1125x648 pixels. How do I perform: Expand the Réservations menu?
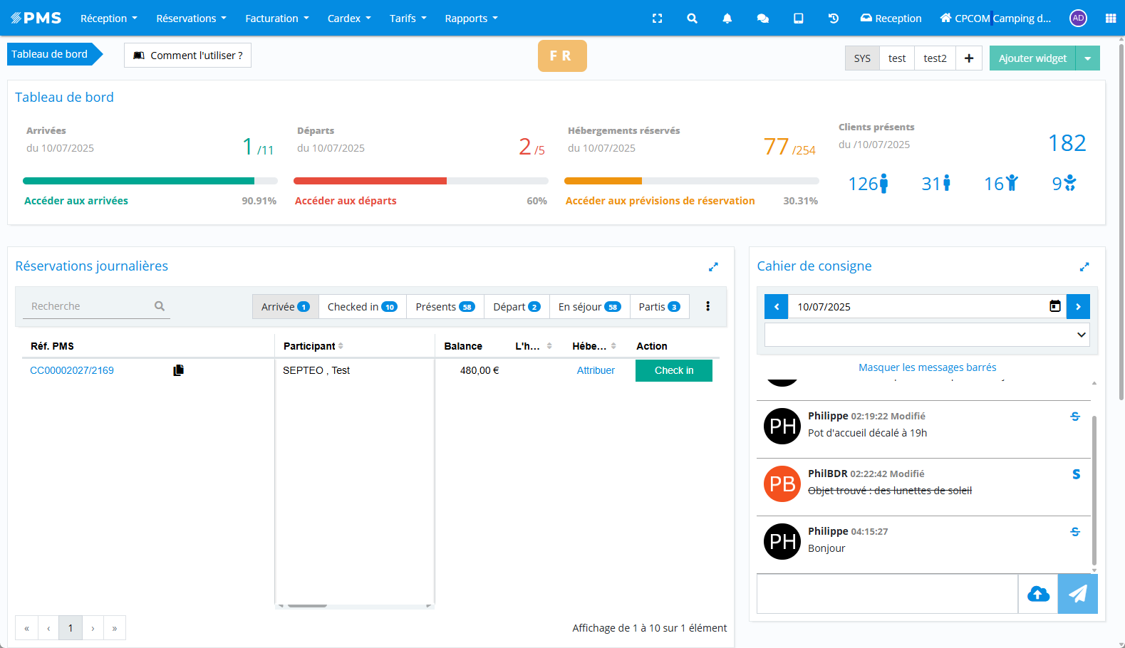coord(191,19)
